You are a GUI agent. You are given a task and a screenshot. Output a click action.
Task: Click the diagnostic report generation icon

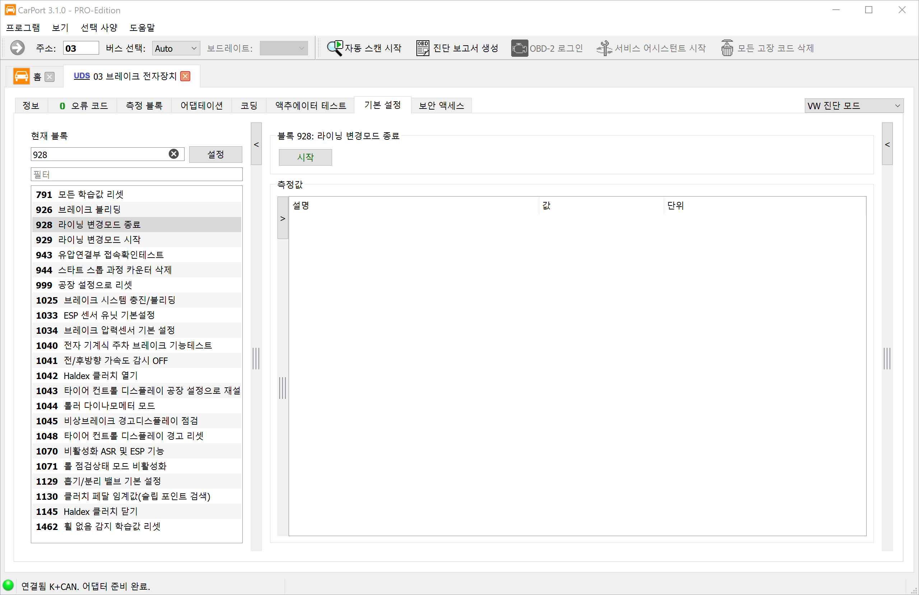[423, 48]
